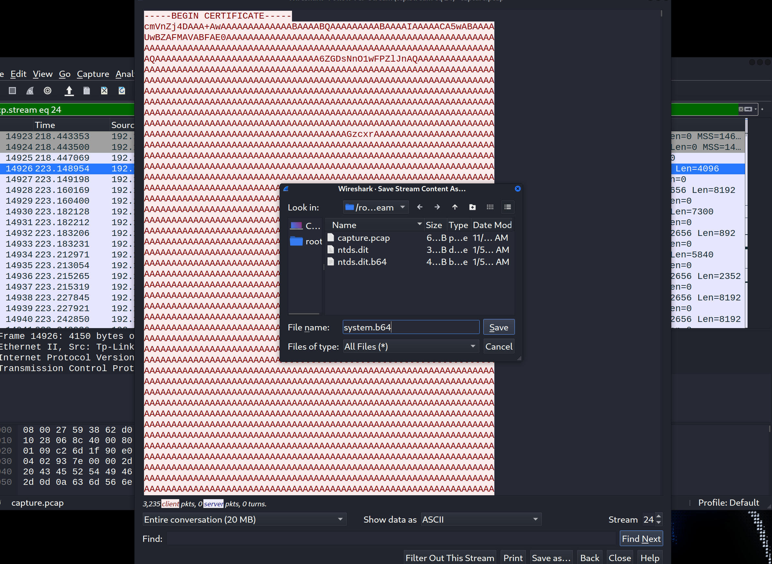Switch save dialog to detail list view

pos(507,207)
